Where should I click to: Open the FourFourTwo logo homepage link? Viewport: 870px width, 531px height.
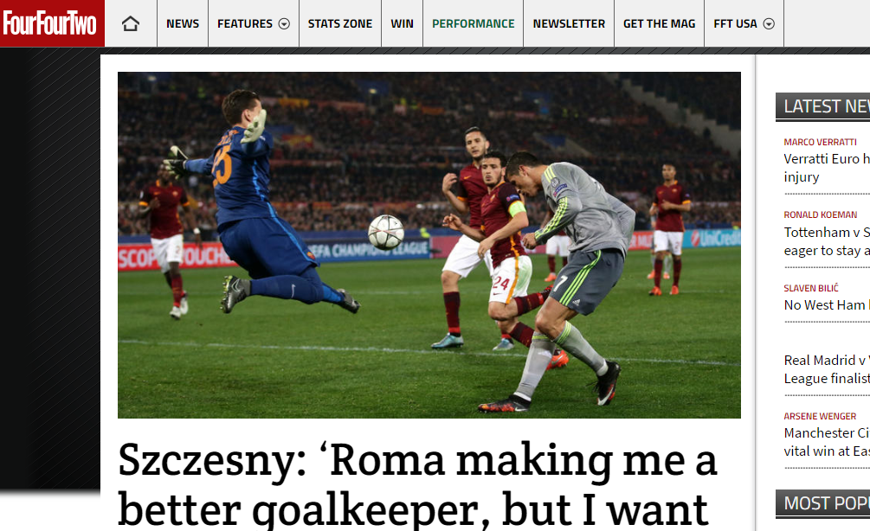(x=50, y=23)
